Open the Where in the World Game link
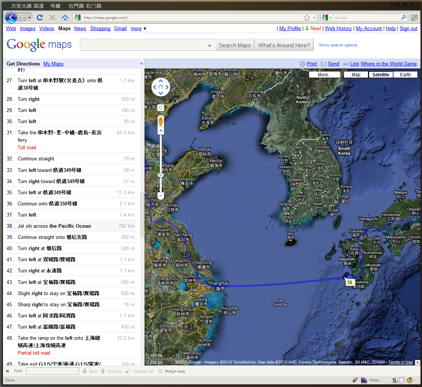 tap(389, 64)
